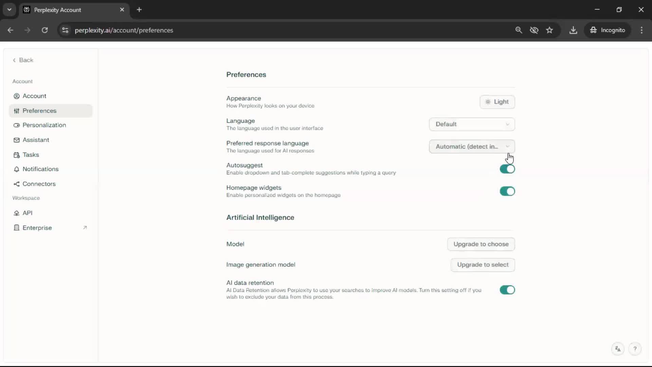This screenshot has height=367, width=652.
Task: Click the Upgrade to choose button
Action: pos(481,244)
